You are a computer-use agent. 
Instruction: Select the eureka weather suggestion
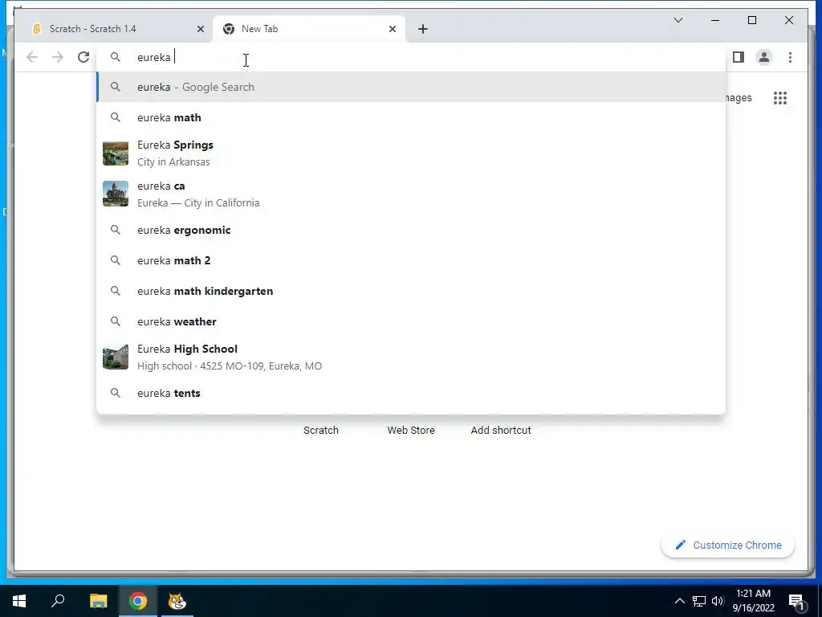coord(412,321)
